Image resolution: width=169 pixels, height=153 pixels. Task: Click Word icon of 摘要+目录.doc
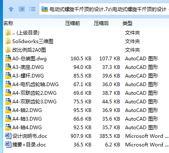coord(8,144)
